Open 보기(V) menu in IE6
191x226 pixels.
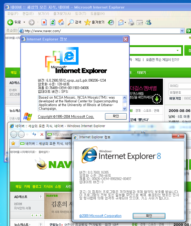coord(44,14)
